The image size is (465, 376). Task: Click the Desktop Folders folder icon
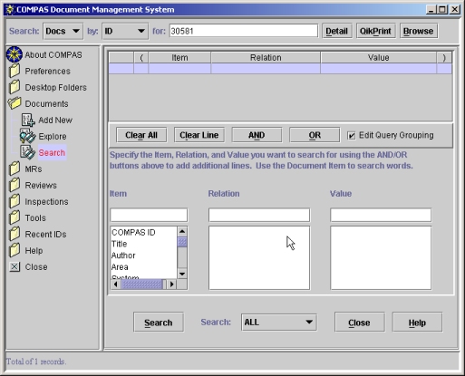15,87
